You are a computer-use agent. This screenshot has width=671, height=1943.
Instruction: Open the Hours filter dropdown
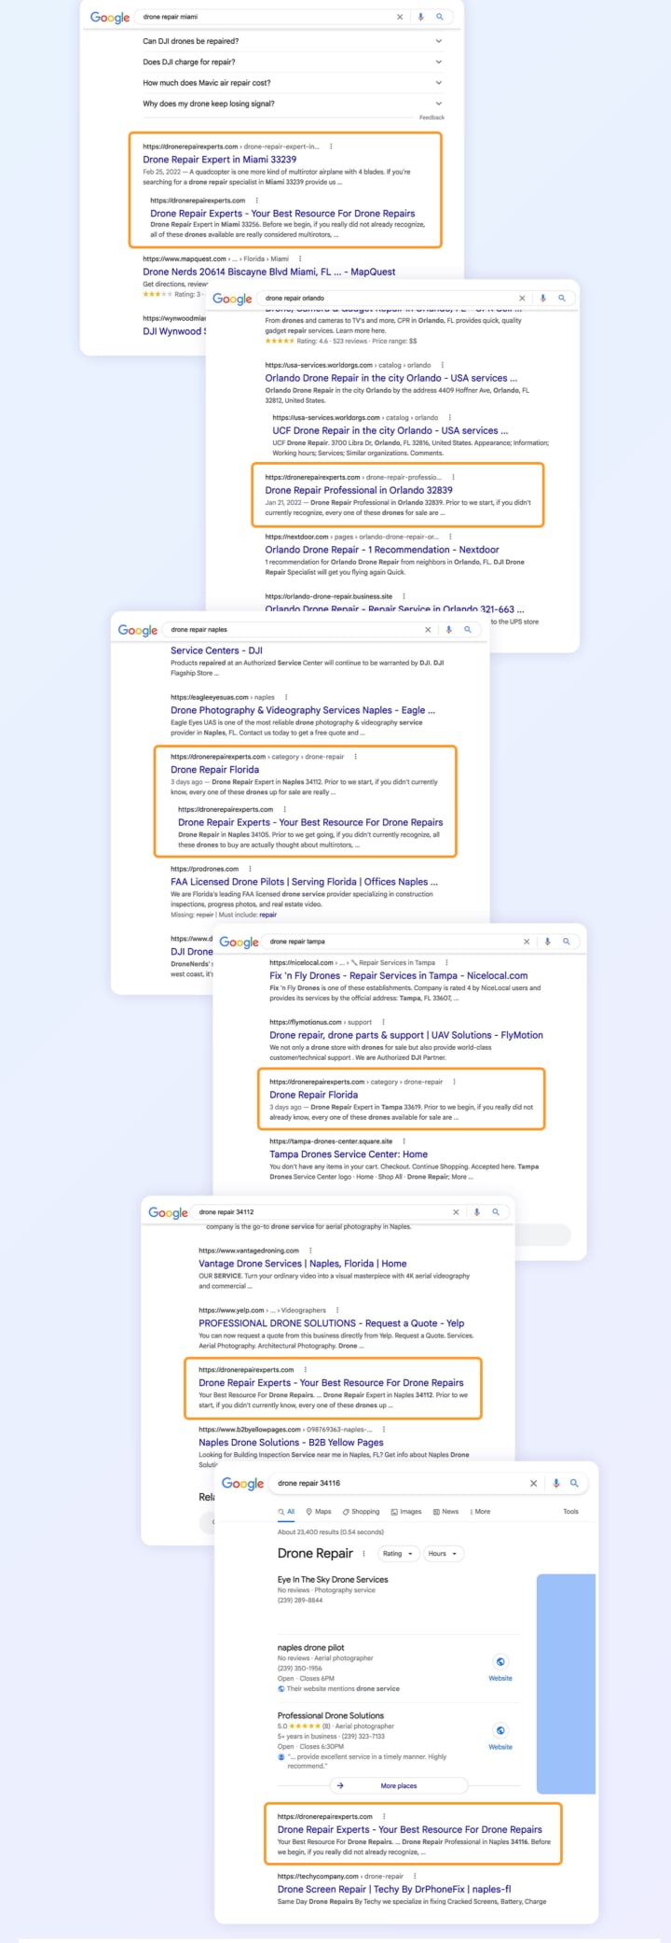coord(443,1554)
